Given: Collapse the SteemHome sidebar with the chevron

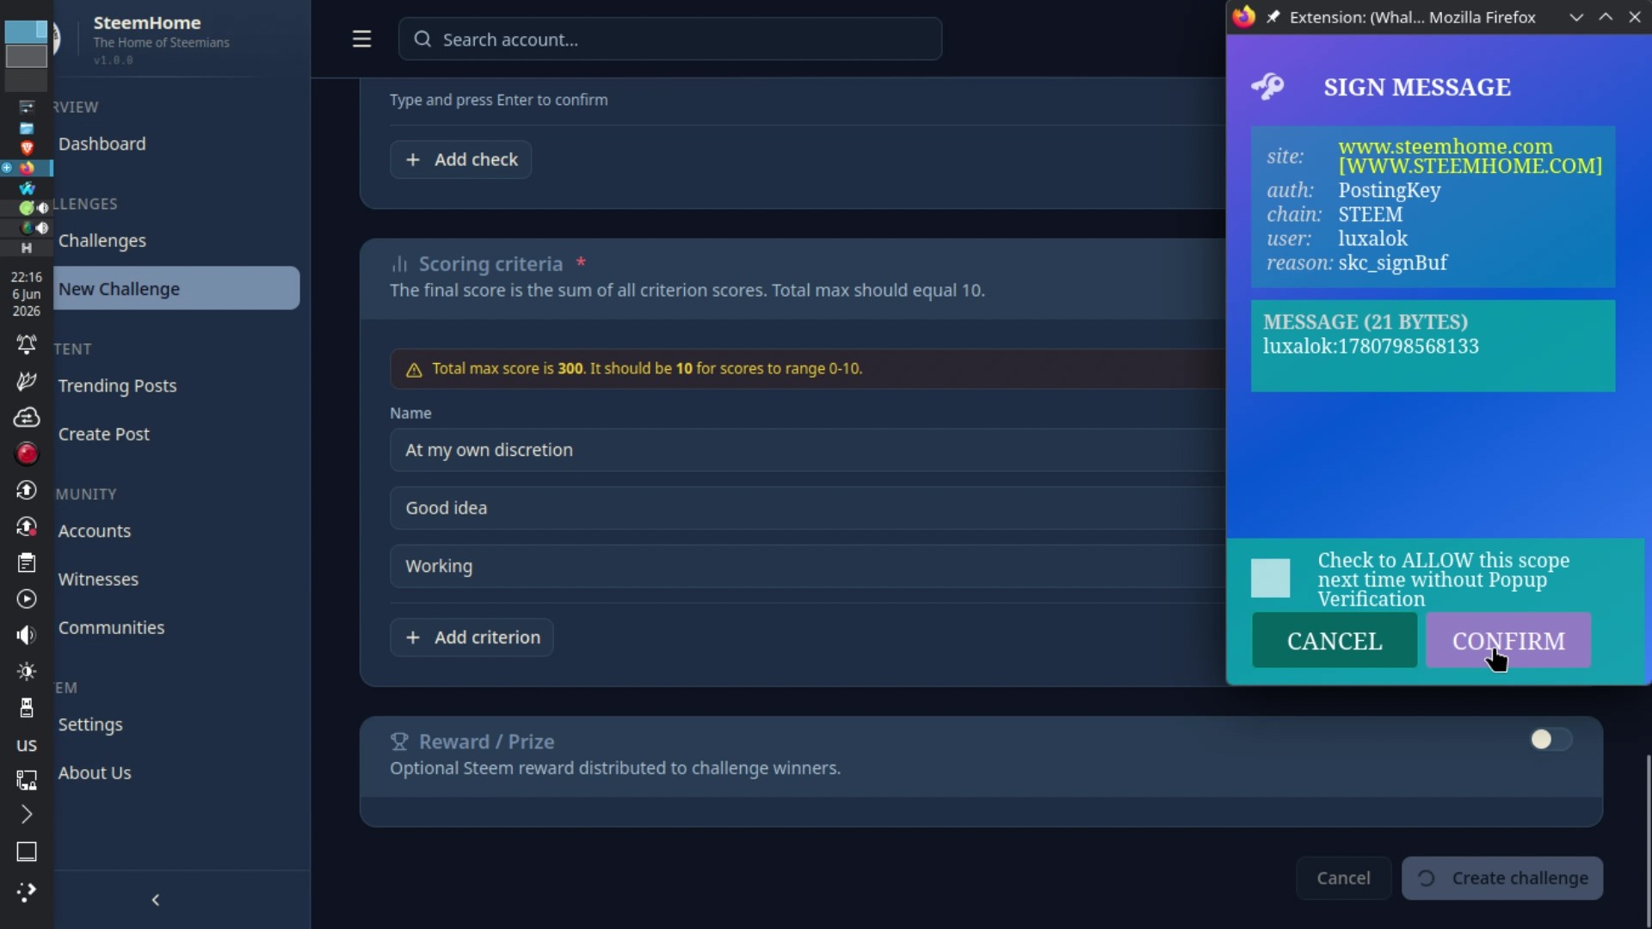Looking at the screenshot, I should pos(156,900).
